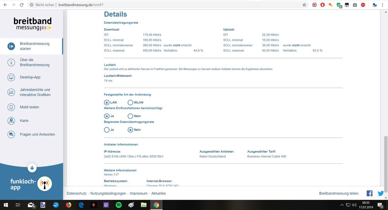
Task: Share on Facebook via footer icon
Action: point(369,193)
